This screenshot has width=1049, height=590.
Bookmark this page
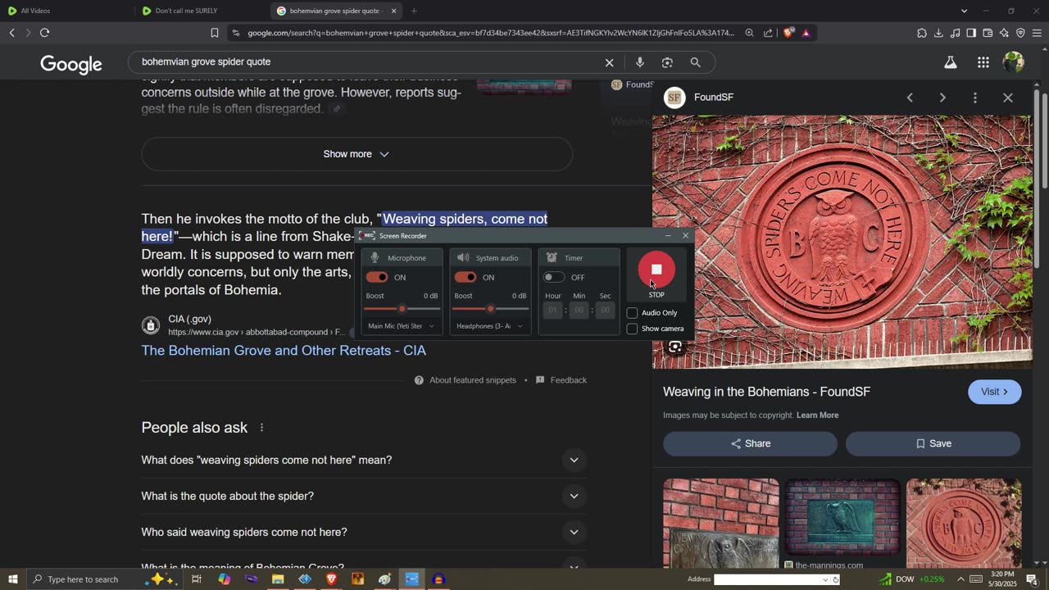pos(215,33)
